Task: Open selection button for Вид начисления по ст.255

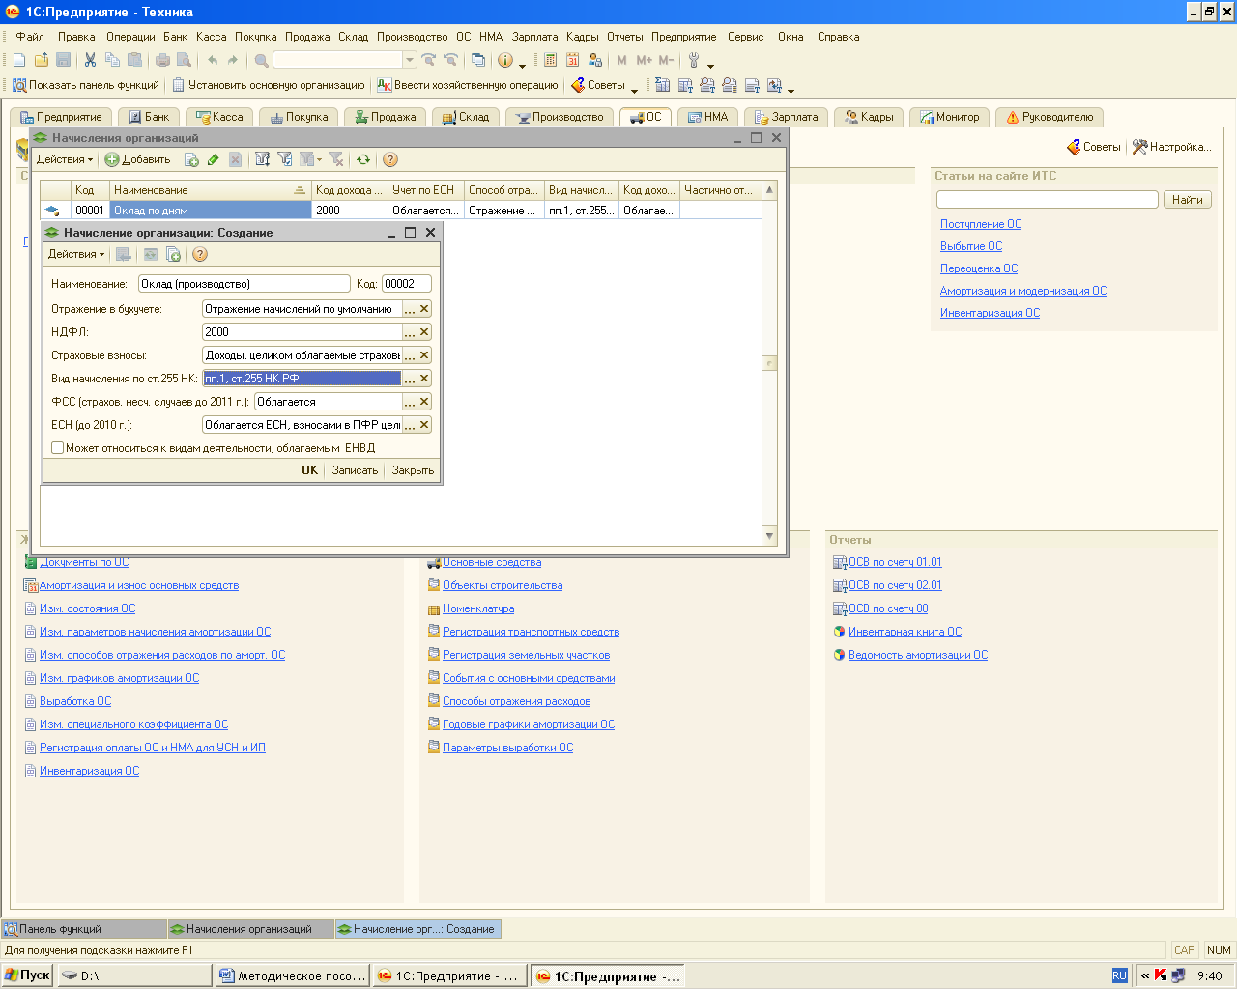Action: coord(410,379)
